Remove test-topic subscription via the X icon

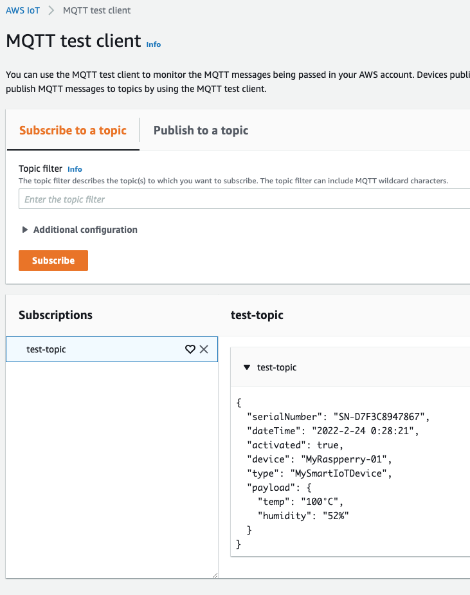point(204,349)
